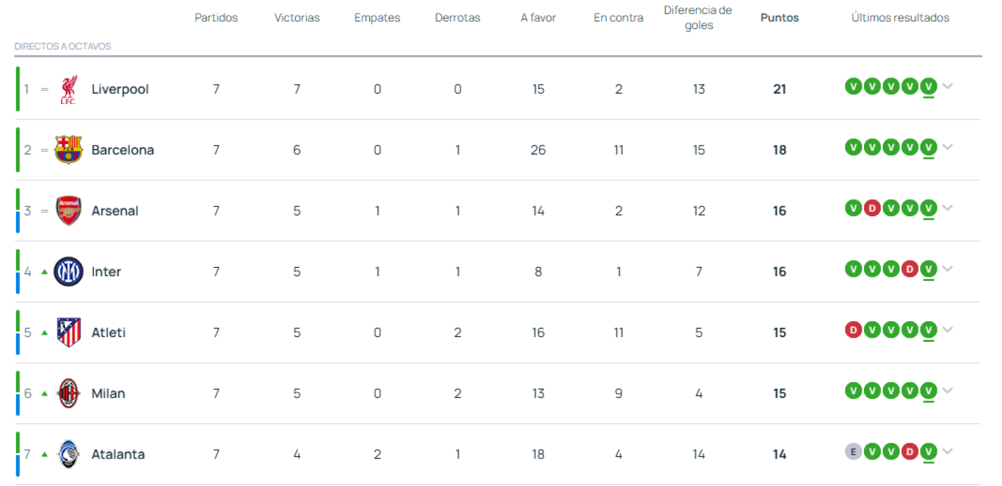Click Atalanta's grey E draw result badge
This screenshot has width=1002, height=486.
[853, 451]
